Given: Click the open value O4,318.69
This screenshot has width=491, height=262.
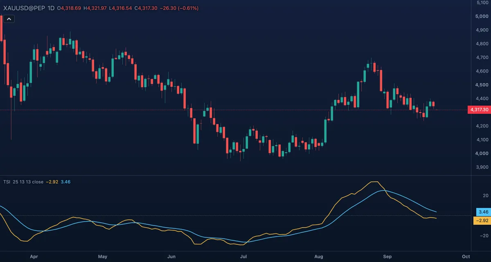Looking at the screenshot, I should coord(70,8).
